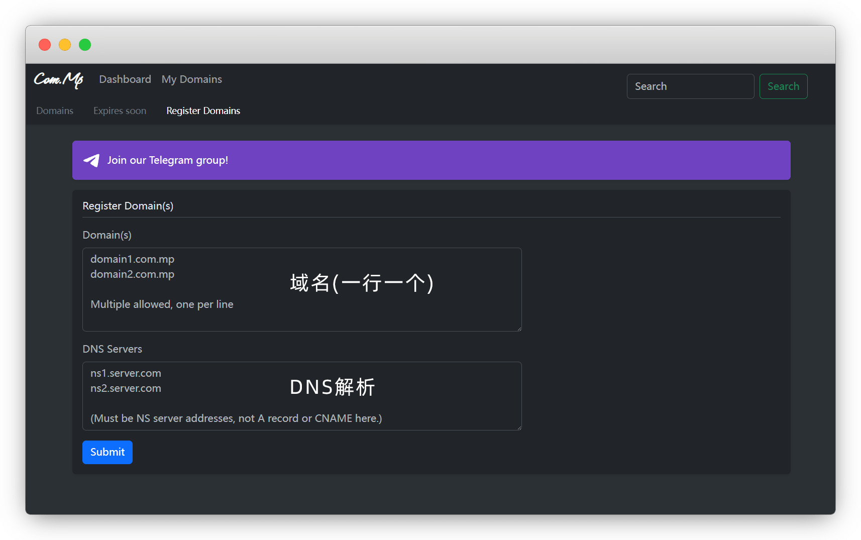The width and height of the screenshot is (861, 540).
Task: Click the Domain(s) field label
Action: pyautogui.click(x=107, y=235)
